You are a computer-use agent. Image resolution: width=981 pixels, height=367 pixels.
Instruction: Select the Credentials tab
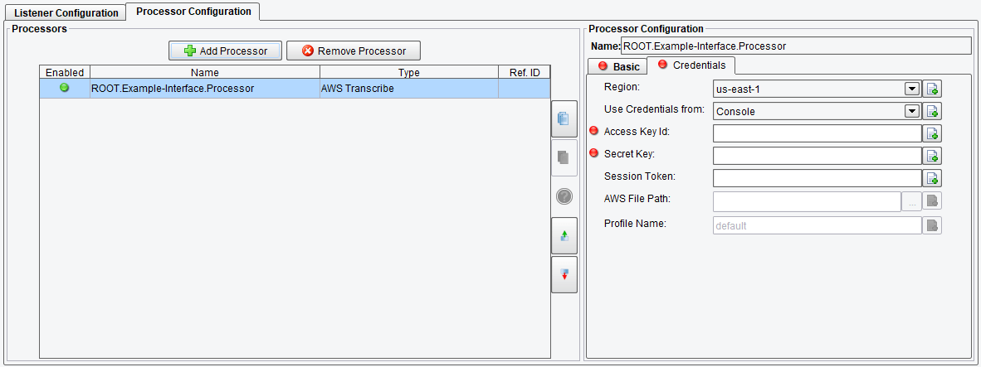[691, 65]
